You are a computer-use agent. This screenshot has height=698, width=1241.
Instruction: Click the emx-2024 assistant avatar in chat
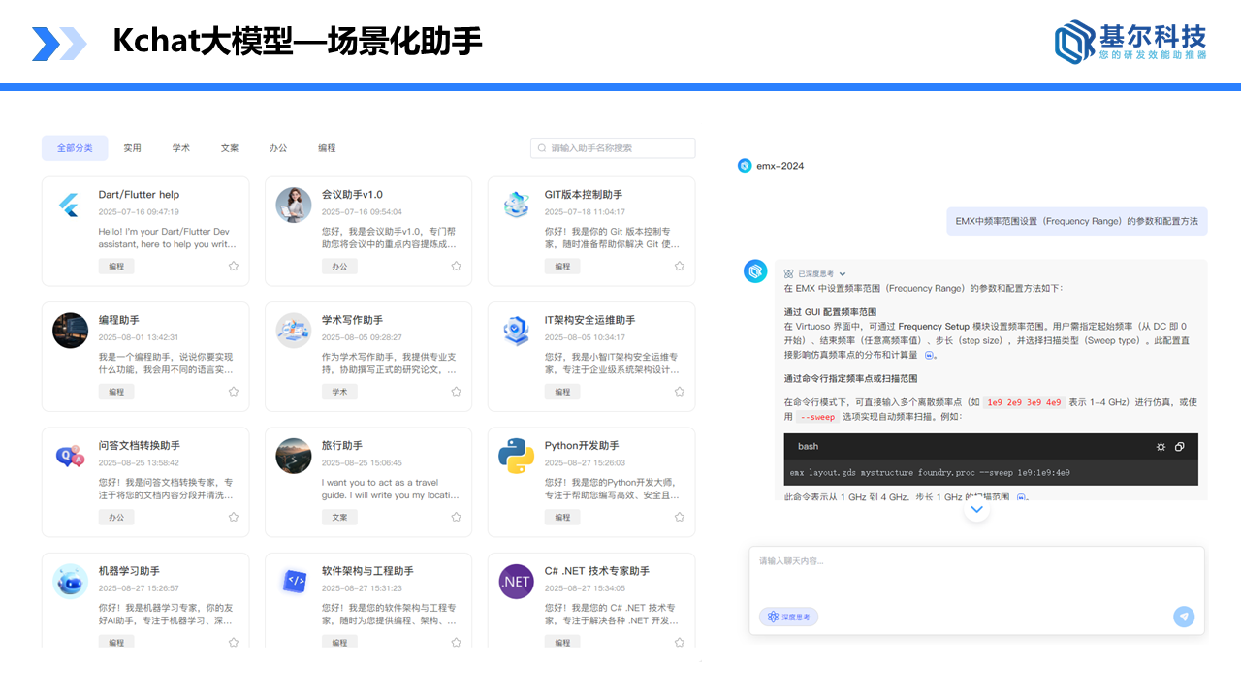(x=744, y=166)
